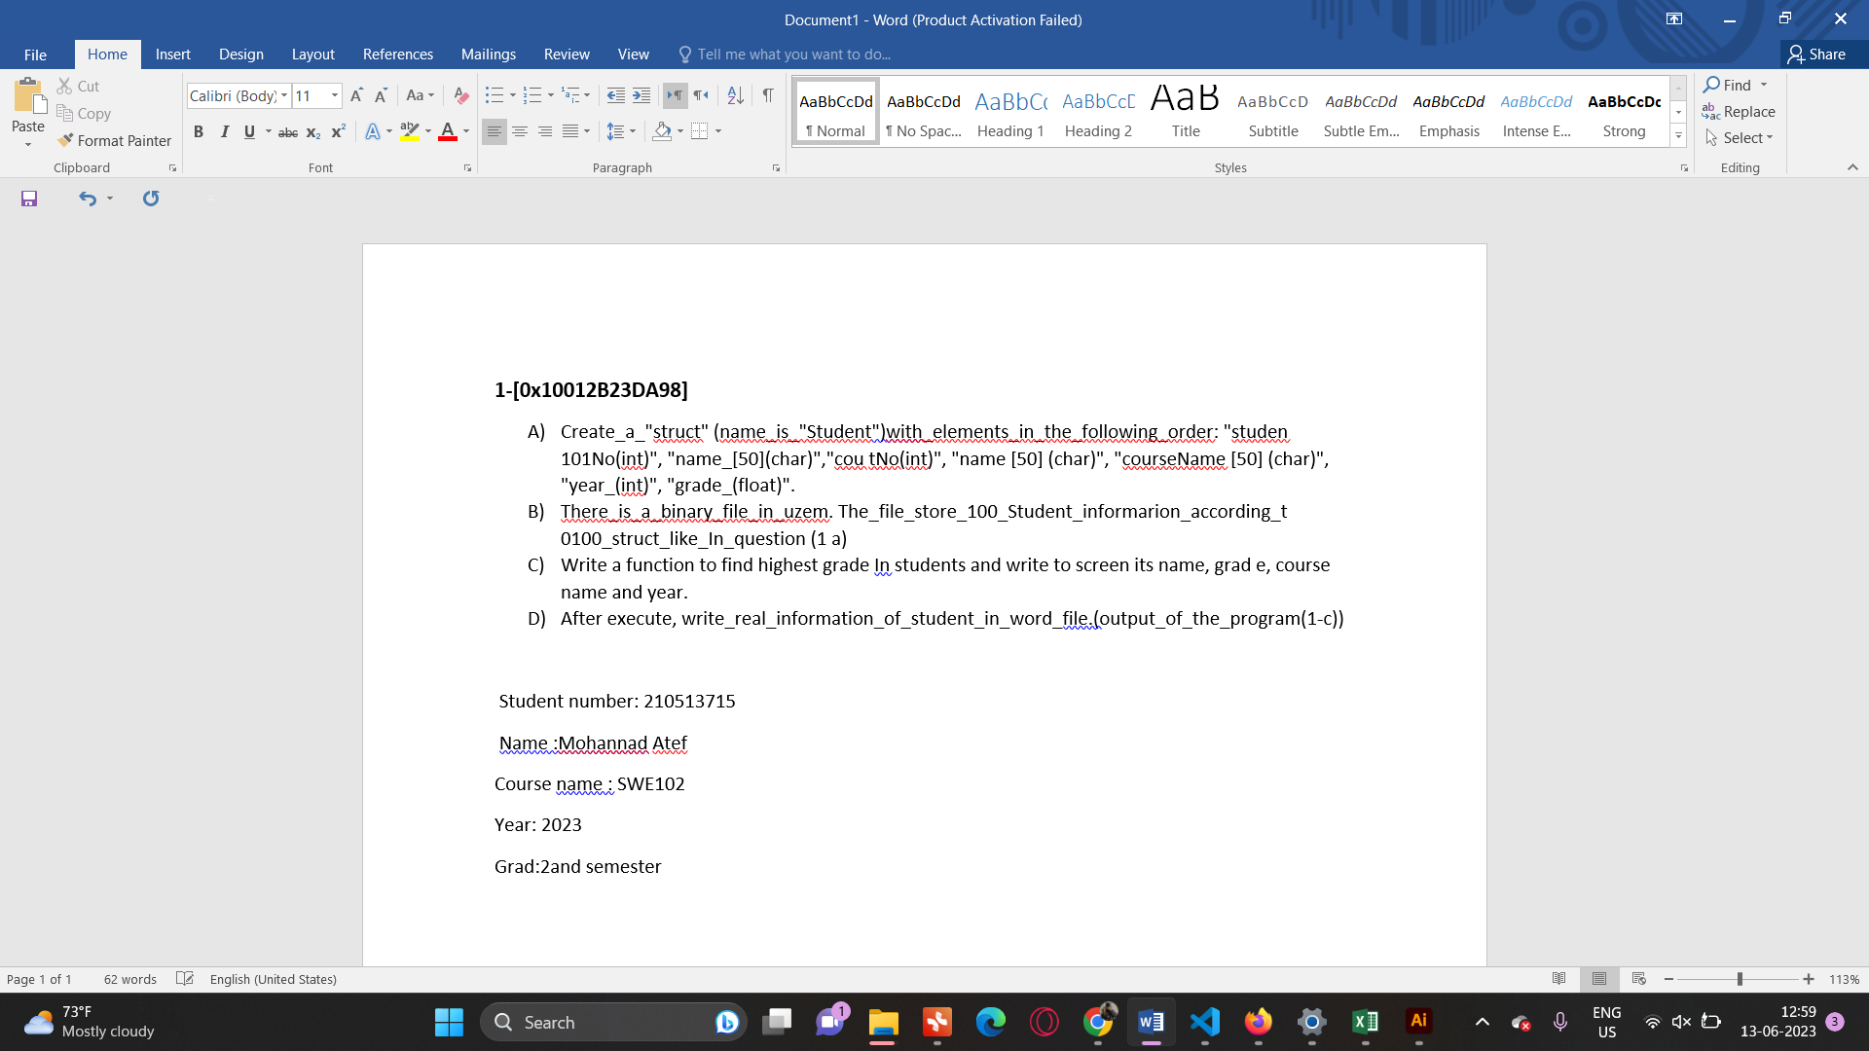Open Visual Studio Code from taskbar
This screenshot has width=1869, height=1051.
point(1204,1022)
